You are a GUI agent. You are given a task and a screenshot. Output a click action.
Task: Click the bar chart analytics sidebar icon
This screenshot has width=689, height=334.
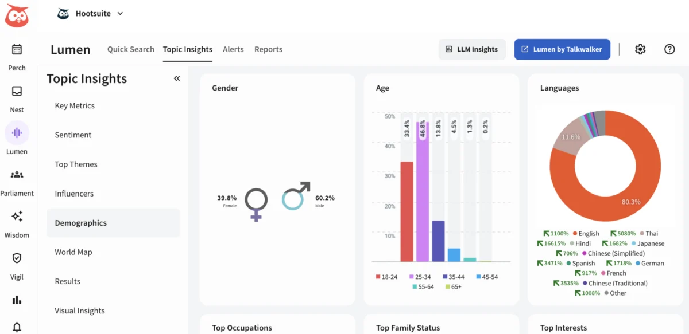tap(17, 300)
